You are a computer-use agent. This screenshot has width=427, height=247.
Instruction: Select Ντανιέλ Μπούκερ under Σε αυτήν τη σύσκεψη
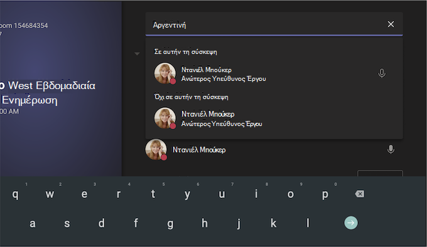coord(274,73)
